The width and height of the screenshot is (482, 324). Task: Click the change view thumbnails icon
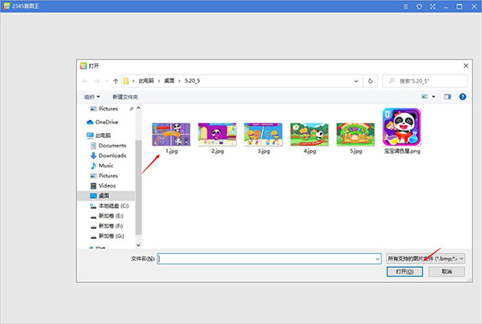coord(424,97)
